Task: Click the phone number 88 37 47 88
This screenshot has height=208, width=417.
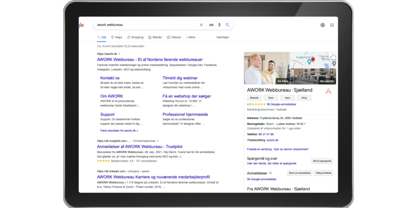Action: (266, 134)
